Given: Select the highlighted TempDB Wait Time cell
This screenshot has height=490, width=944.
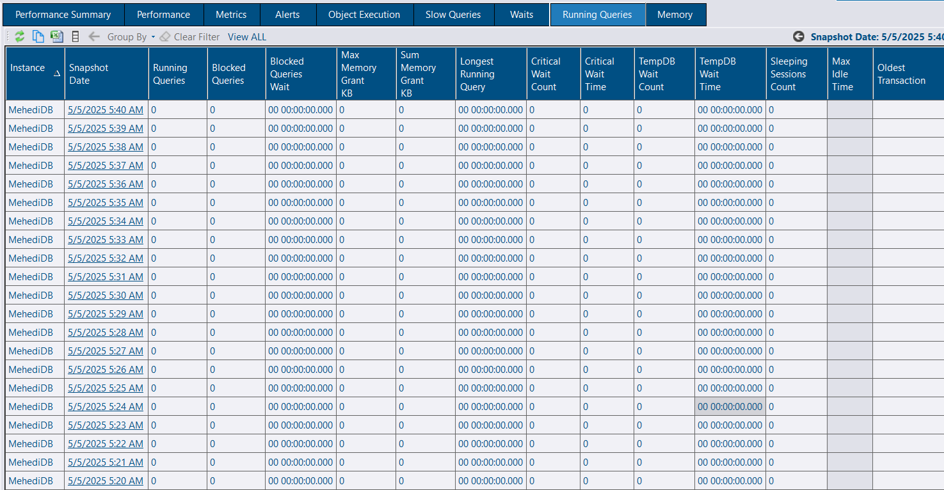Looking at the screenshot, I should 730,407.
